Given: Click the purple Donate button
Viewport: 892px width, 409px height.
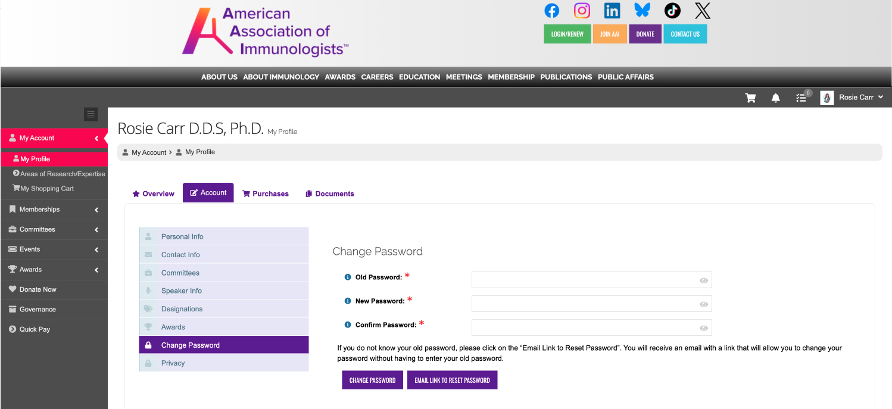Looking at the screenshot, I should [x=645, y=34].
